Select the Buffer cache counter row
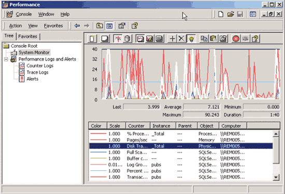The height and width of the screenshot is (194, 285). (181, 158)
